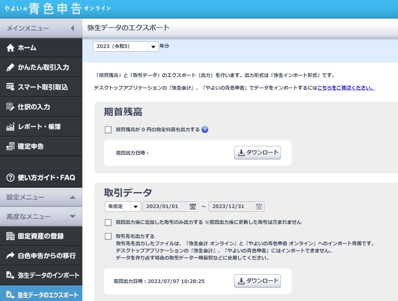
Task: Open かんたん取引入力 menu item
Action: pos(41,67)
